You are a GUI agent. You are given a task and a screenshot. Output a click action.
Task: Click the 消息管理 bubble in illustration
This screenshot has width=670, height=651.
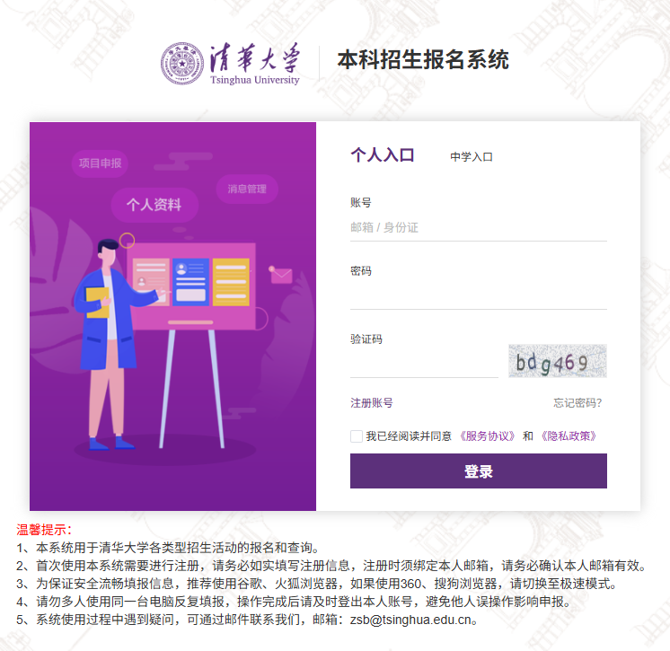point(247,189)
